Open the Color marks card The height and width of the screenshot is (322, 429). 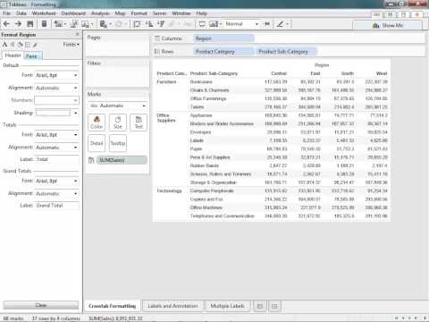(x=97, y=123)
